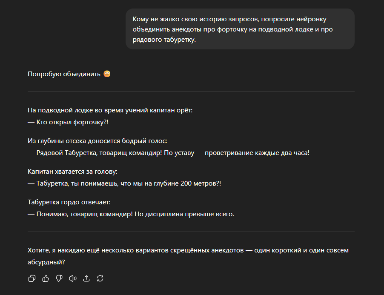Click the line "— Кто открыл форточку?!"
This screenshot has width=384, height=295.
(68, 122)
